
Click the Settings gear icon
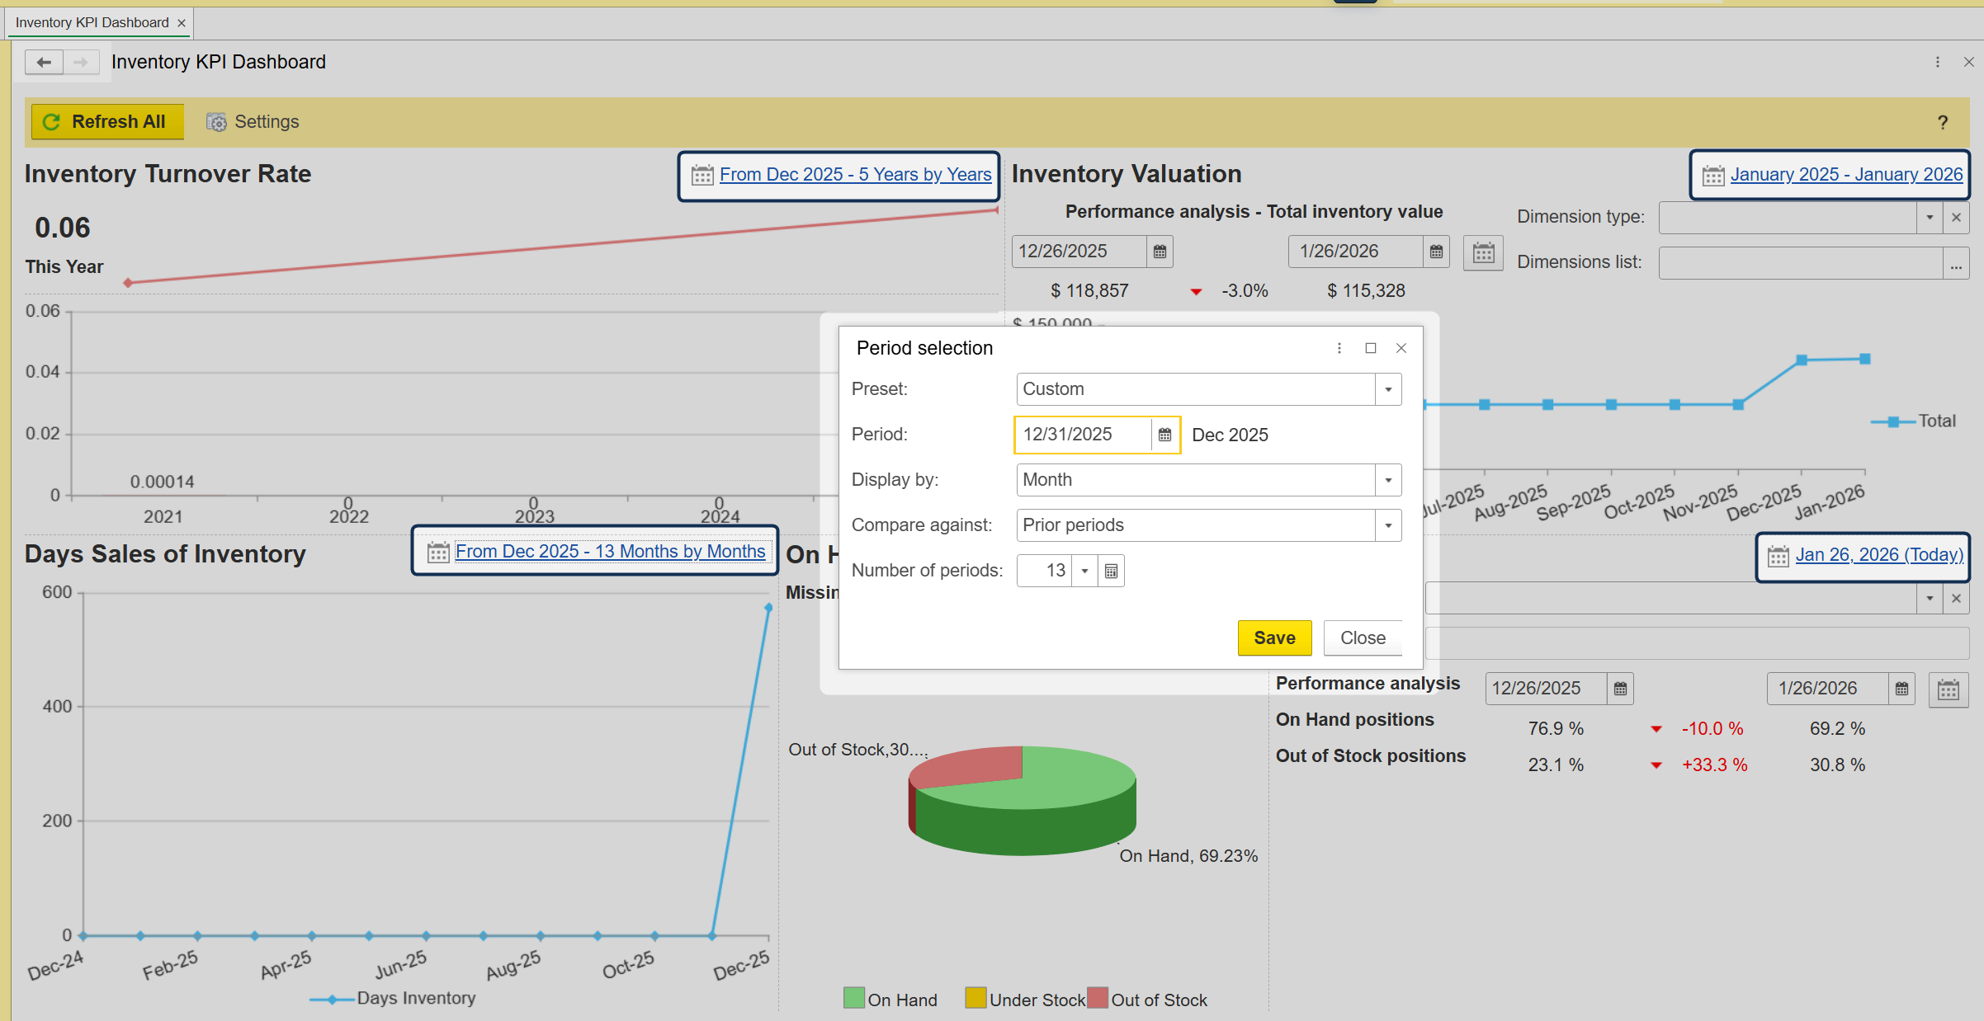216,122
